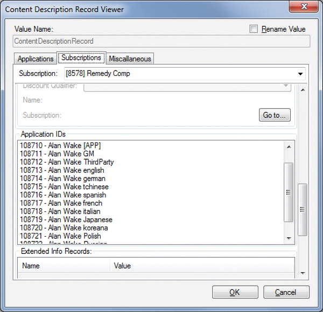Viewport: 323px width, 312px height.
Task: Choose 108717 - Alan Wake french item
Action: [x=61, y=203]
